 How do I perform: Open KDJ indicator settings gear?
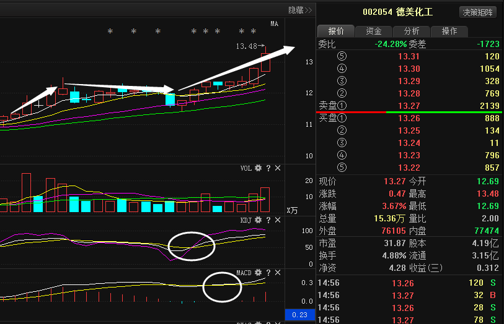pyautogui.click(x=258, y=220)
